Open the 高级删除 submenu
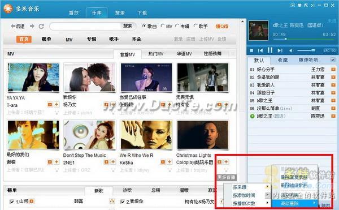Viewport: 339px width, 210px height. pos(295,203)
